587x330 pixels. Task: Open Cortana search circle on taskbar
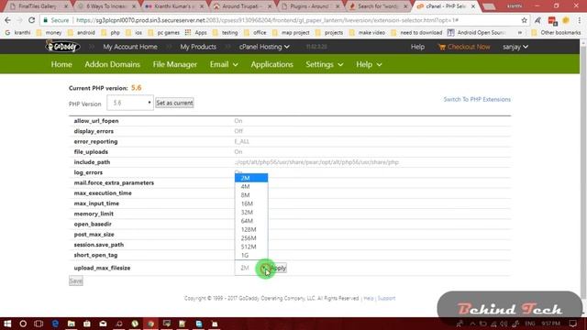click(23, 324)
